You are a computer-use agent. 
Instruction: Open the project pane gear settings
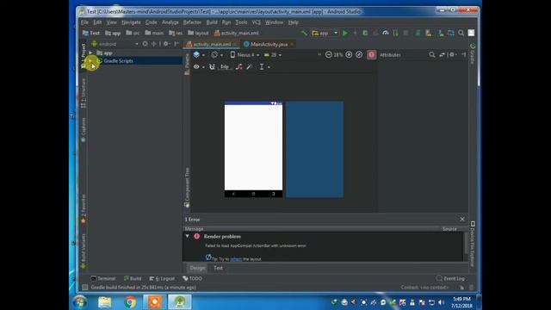pyautogui.click(x=166, y=44)
